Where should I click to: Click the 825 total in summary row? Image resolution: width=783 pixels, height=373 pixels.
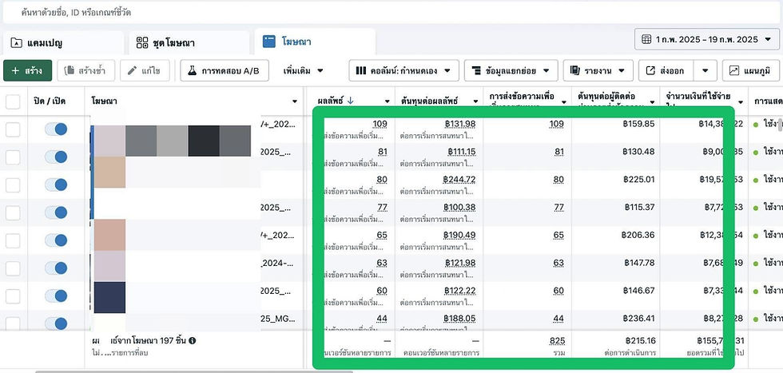558,341
